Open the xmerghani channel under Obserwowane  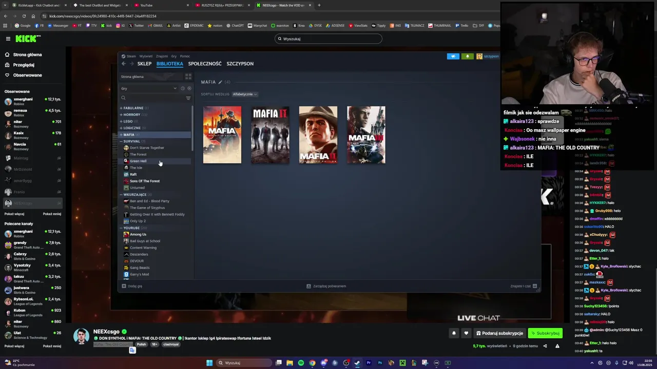(33, 101)
